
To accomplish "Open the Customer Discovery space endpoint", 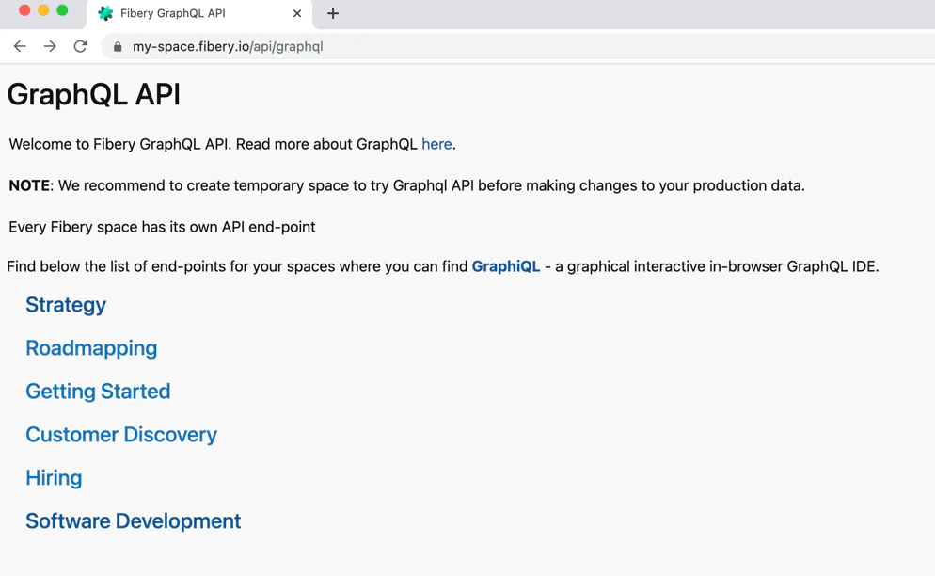I will pos(121,435).
